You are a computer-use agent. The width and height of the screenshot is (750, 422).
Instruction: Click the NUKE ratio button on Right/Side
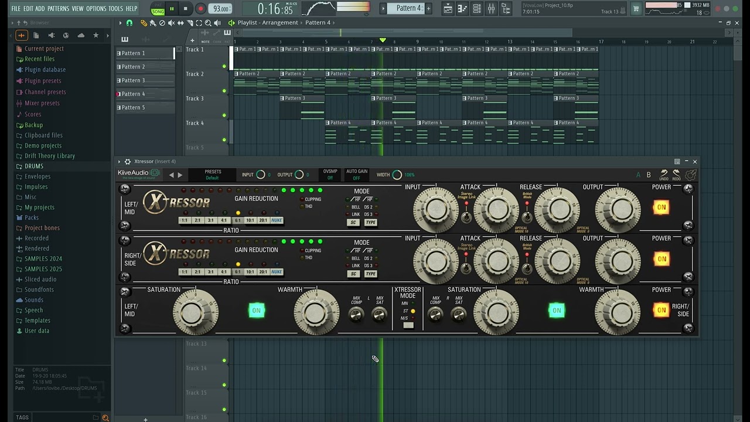pos(277,272)
